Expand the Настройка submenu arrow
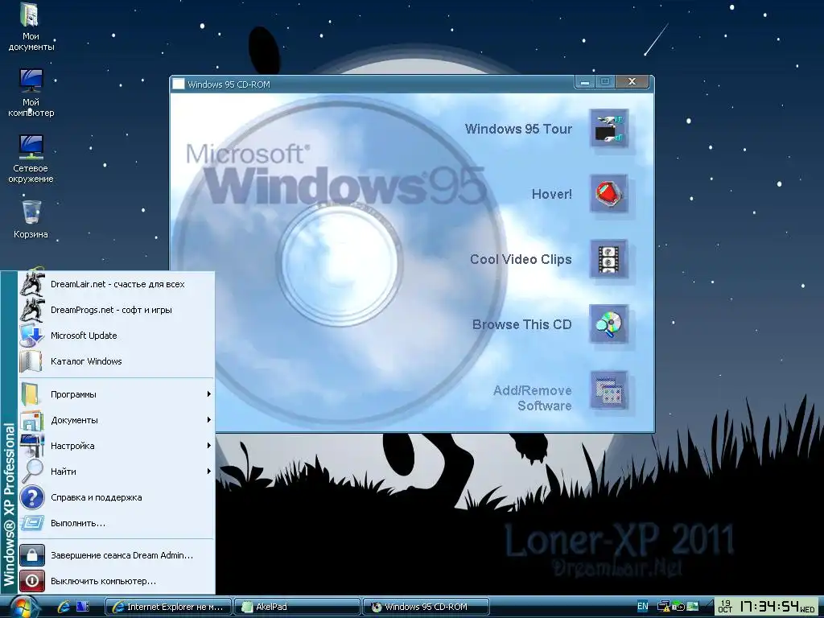Screen dimensions: 824x618 click(x=208, y=446)
